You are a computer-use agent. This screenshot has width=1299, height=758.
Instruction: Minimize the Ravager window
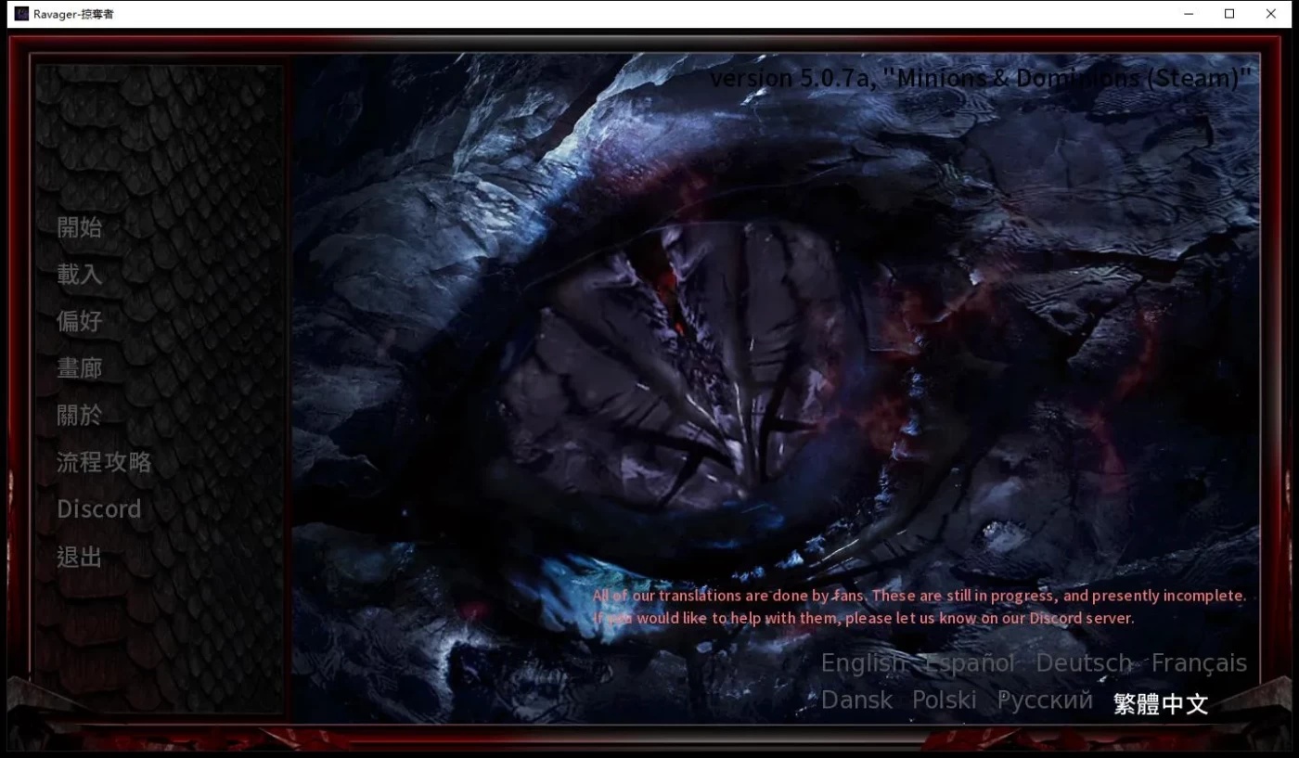pos(1189,14)
